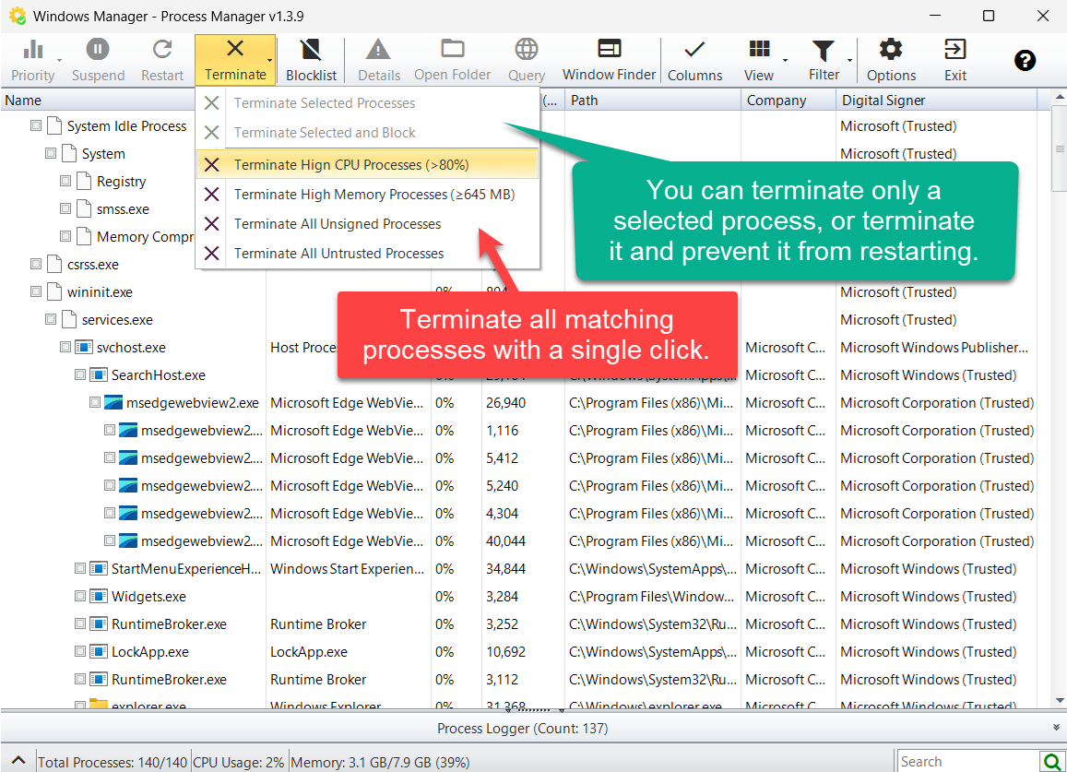Sort by the Path column header

[652, 100]
